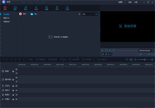
Task: Enter fullscreen preview mode
Action: pyautogui.click(x=152, y=54)
